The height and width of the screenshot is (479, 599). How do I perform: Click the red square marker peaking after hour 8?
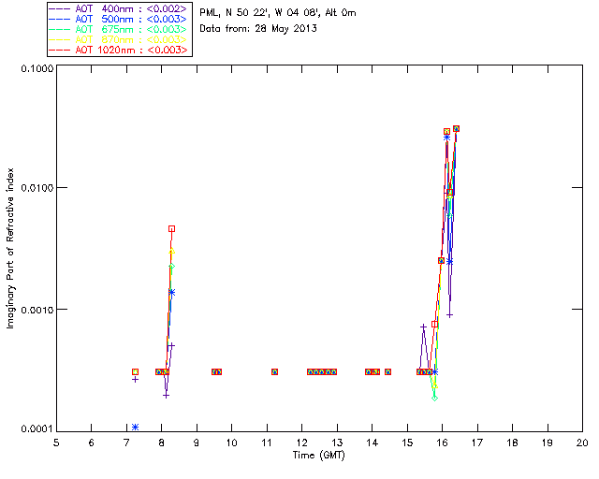point(172,229)
